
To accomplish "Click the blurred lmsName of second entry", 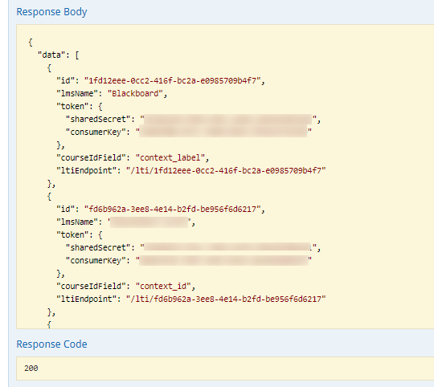I will coord(149,222).
